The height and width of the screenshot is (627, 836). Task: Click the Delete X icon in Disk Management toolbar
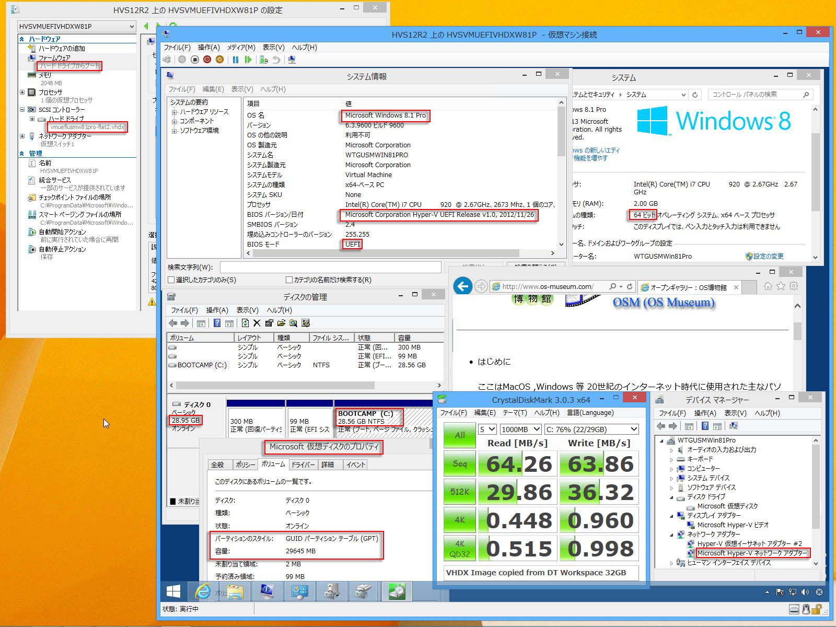(257, 323)
